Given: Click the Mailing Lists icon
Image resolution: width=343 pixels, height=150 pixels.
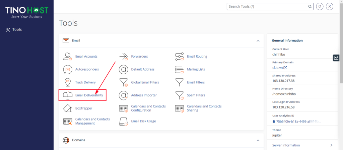Looking at the screenshot, I should (x=180, y=69).
